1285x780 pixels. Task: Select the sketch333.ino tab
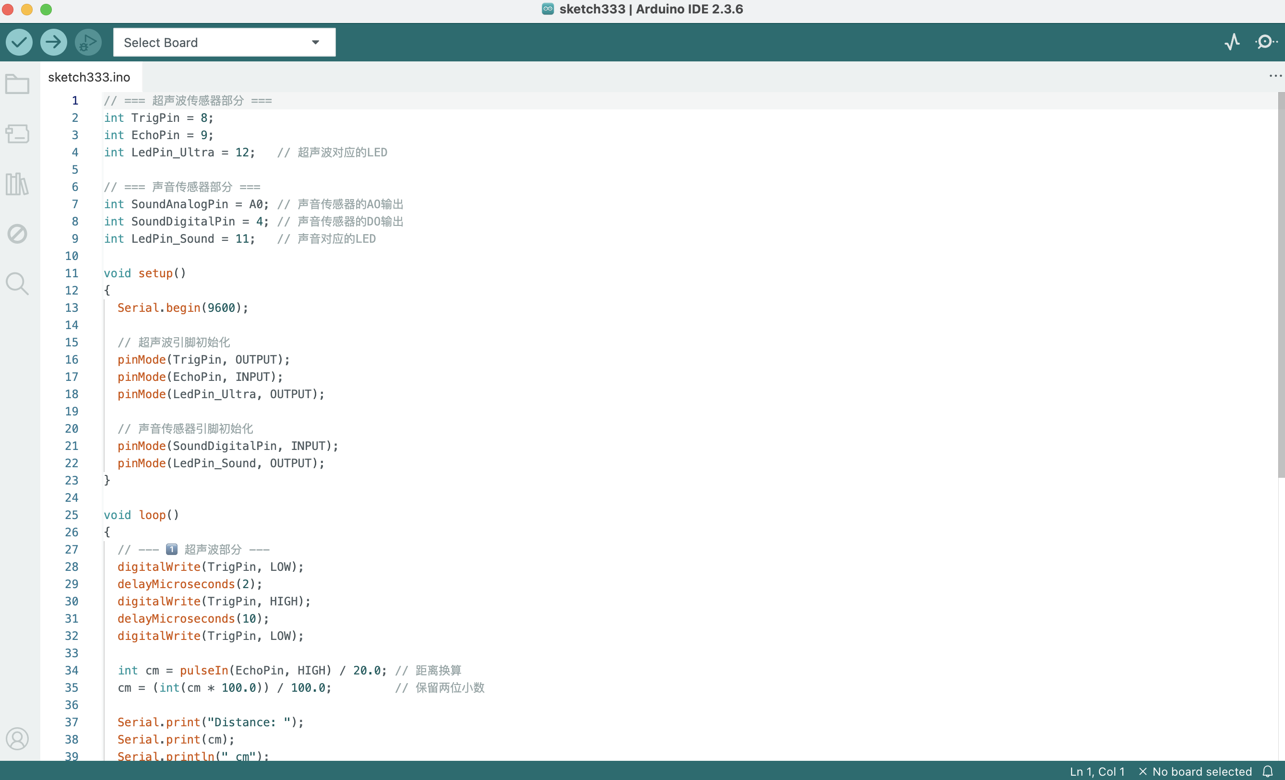point(89,77)
